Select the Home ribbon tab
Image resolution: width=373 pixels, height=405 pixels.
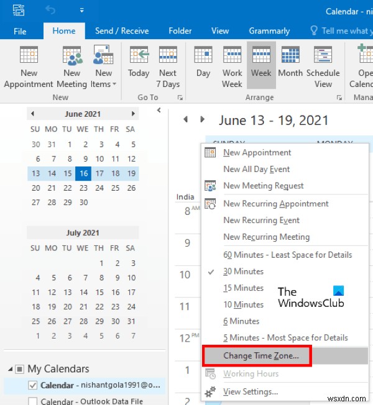pos(64,31)
